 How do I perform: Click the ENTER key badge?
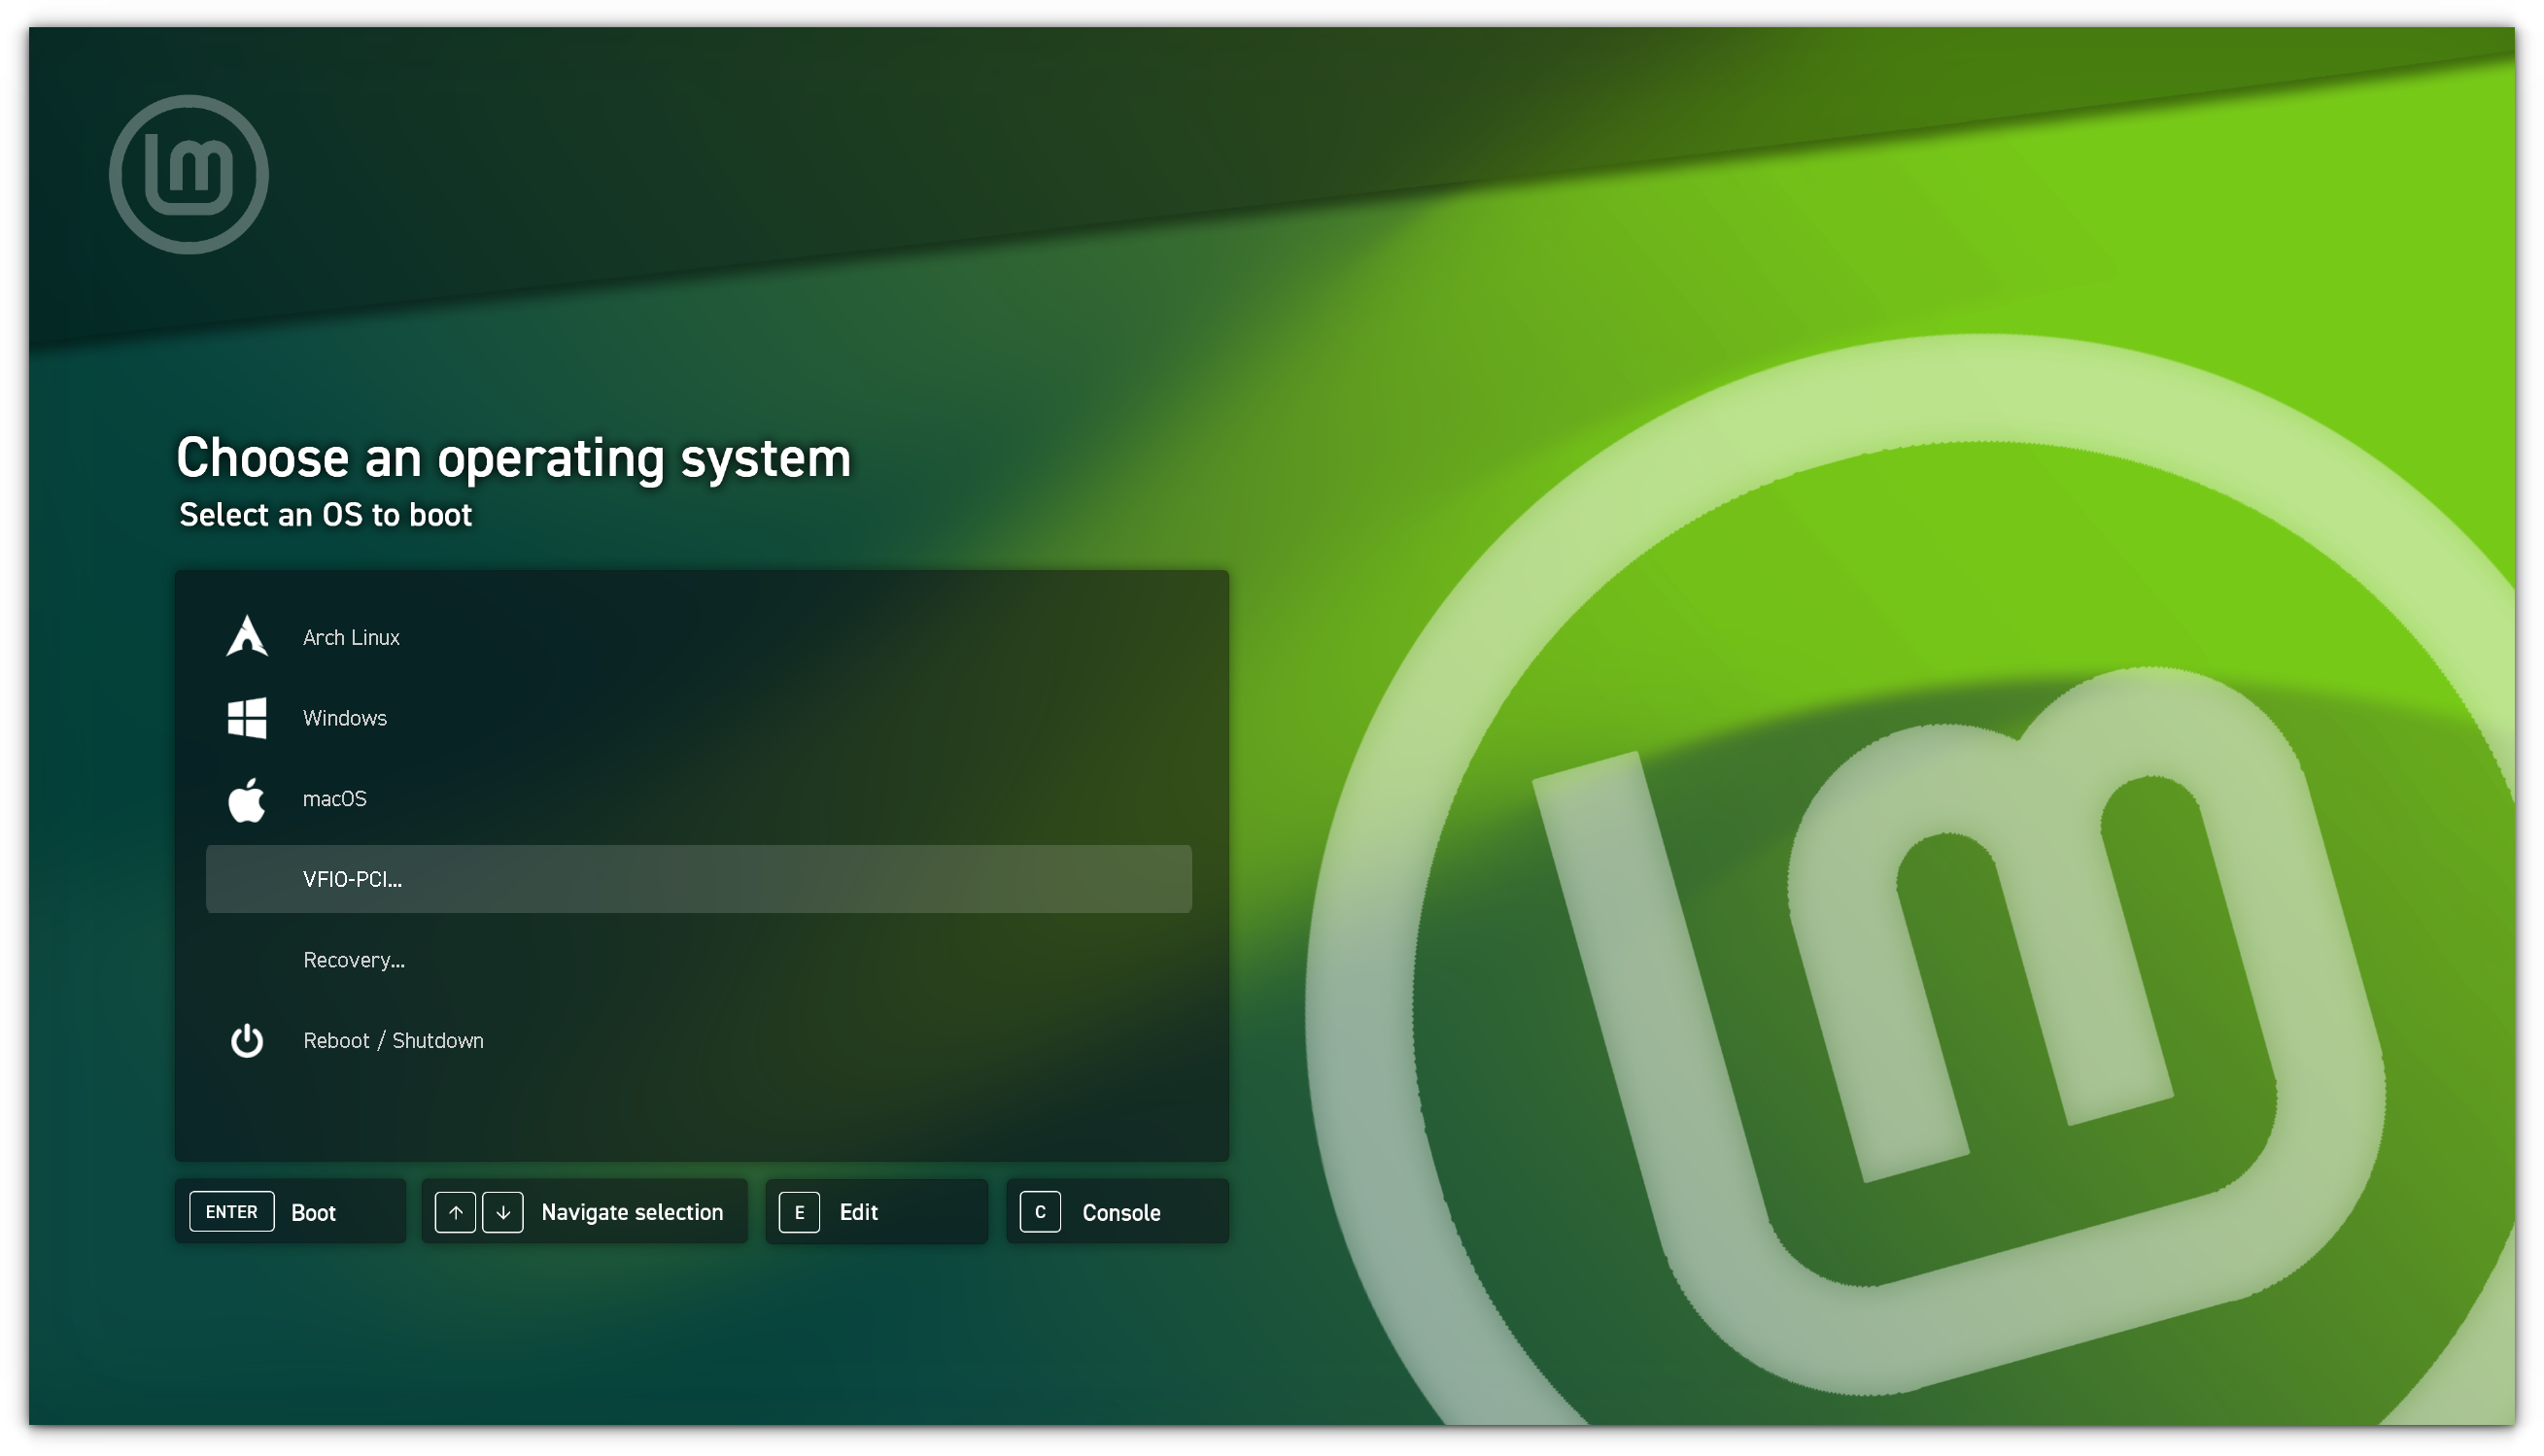coord(232,1212)
